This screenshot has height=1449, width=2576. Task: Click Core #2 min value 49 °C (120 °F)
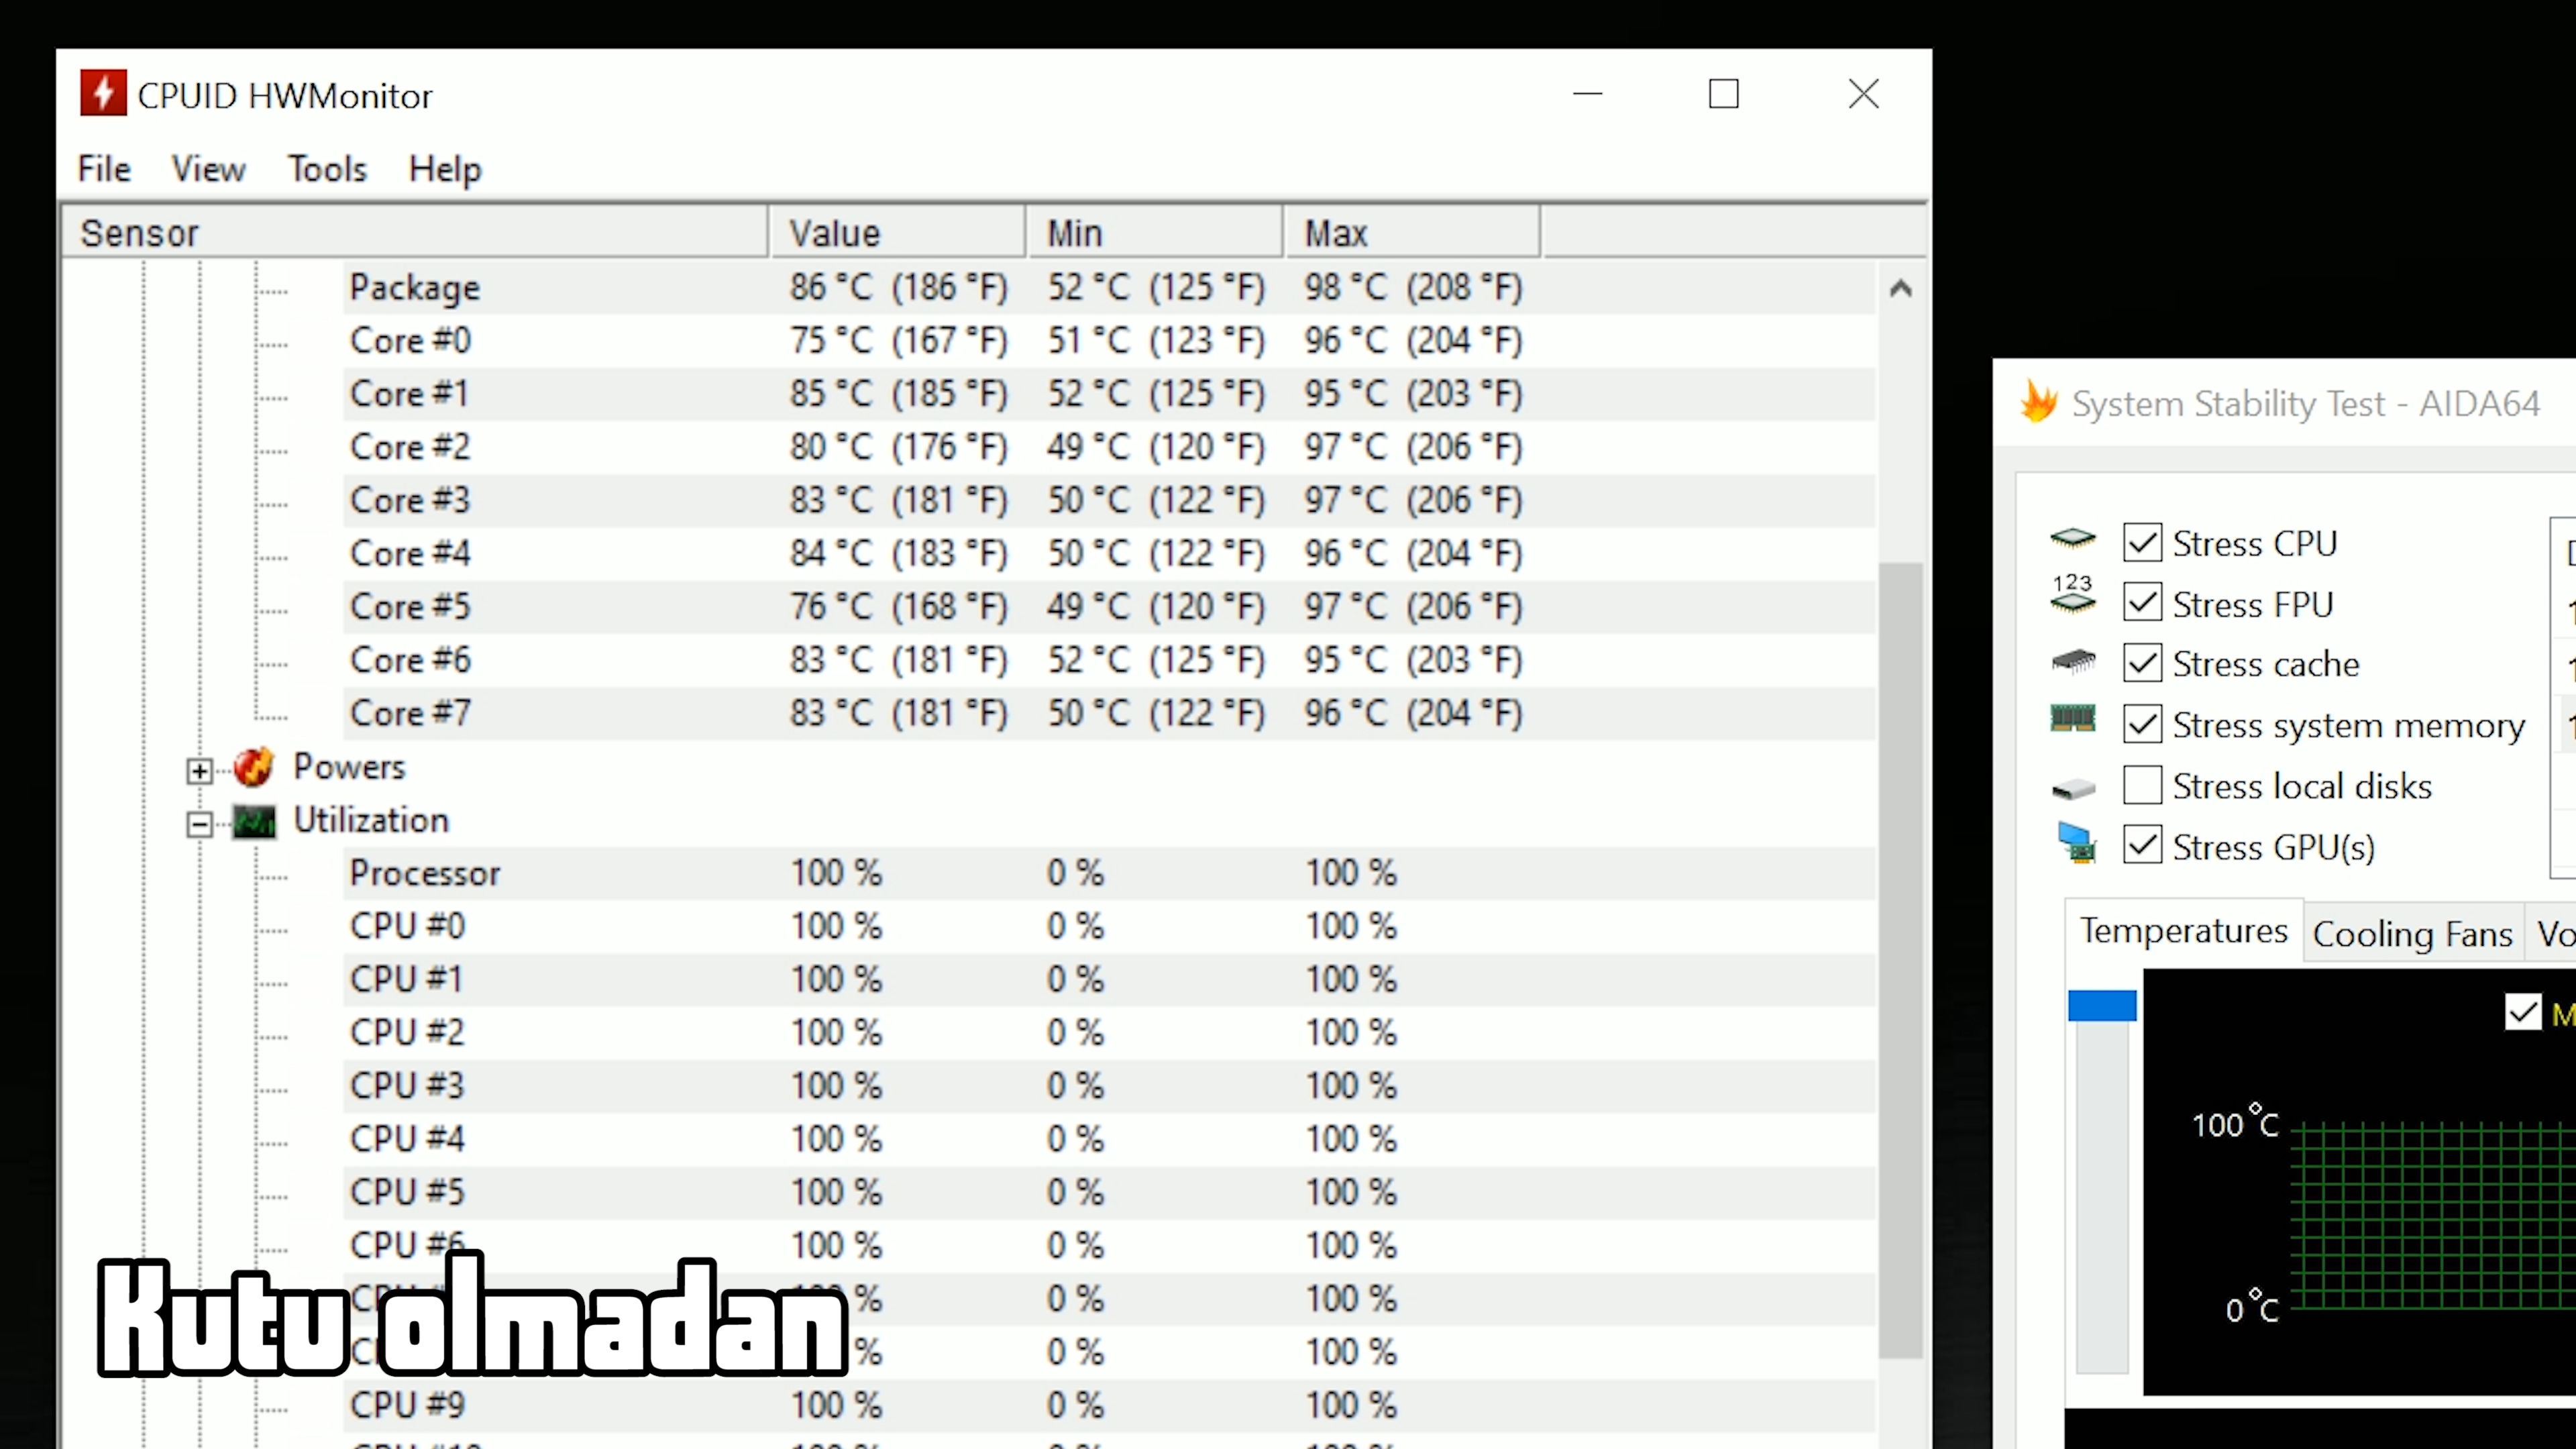coord(1156,447)
